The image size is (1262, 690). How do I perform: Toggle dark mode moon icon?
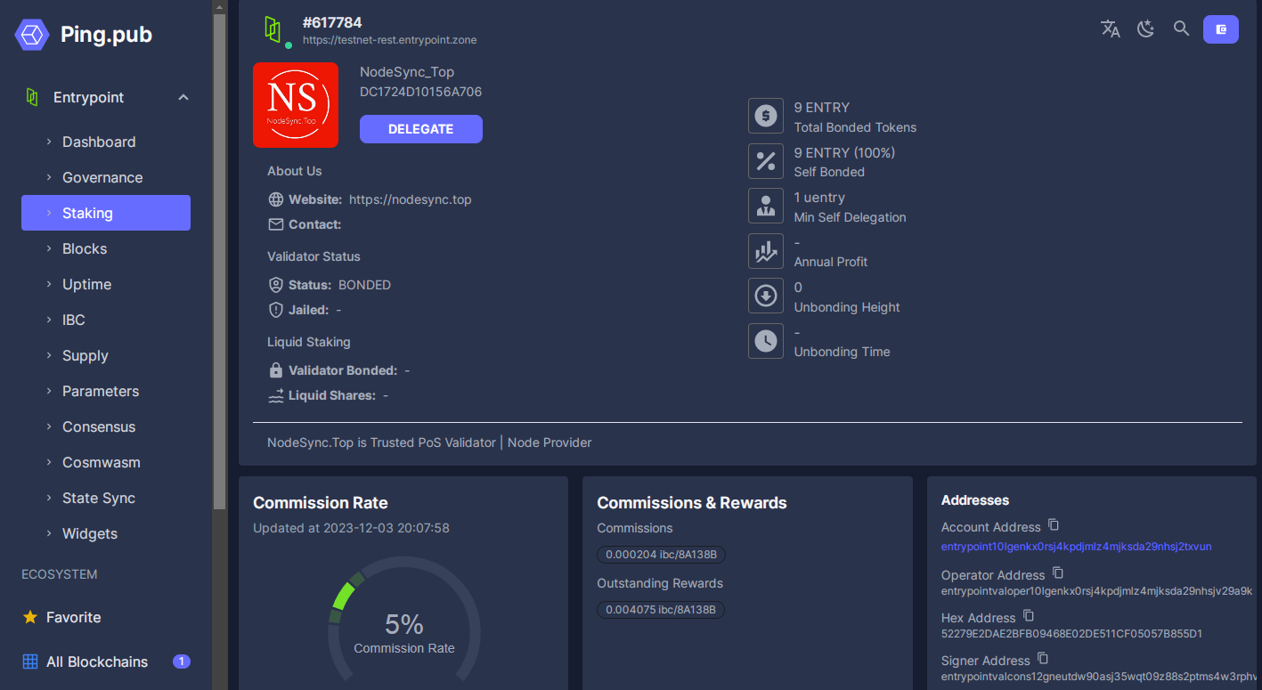(x=1145, y=28)
